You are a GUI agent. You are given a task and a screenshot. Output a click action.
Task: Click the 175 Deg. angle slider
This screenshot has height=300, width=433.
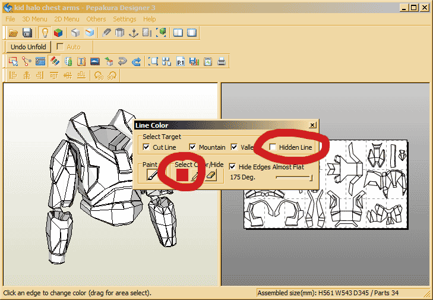[294, 178]
